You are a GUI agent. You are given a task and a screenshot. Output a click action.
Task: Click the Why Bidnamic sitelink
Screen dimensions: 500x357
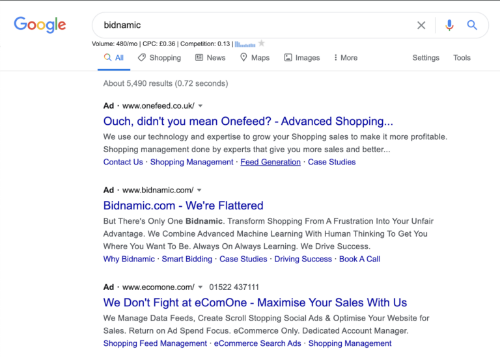pos(129,259)
